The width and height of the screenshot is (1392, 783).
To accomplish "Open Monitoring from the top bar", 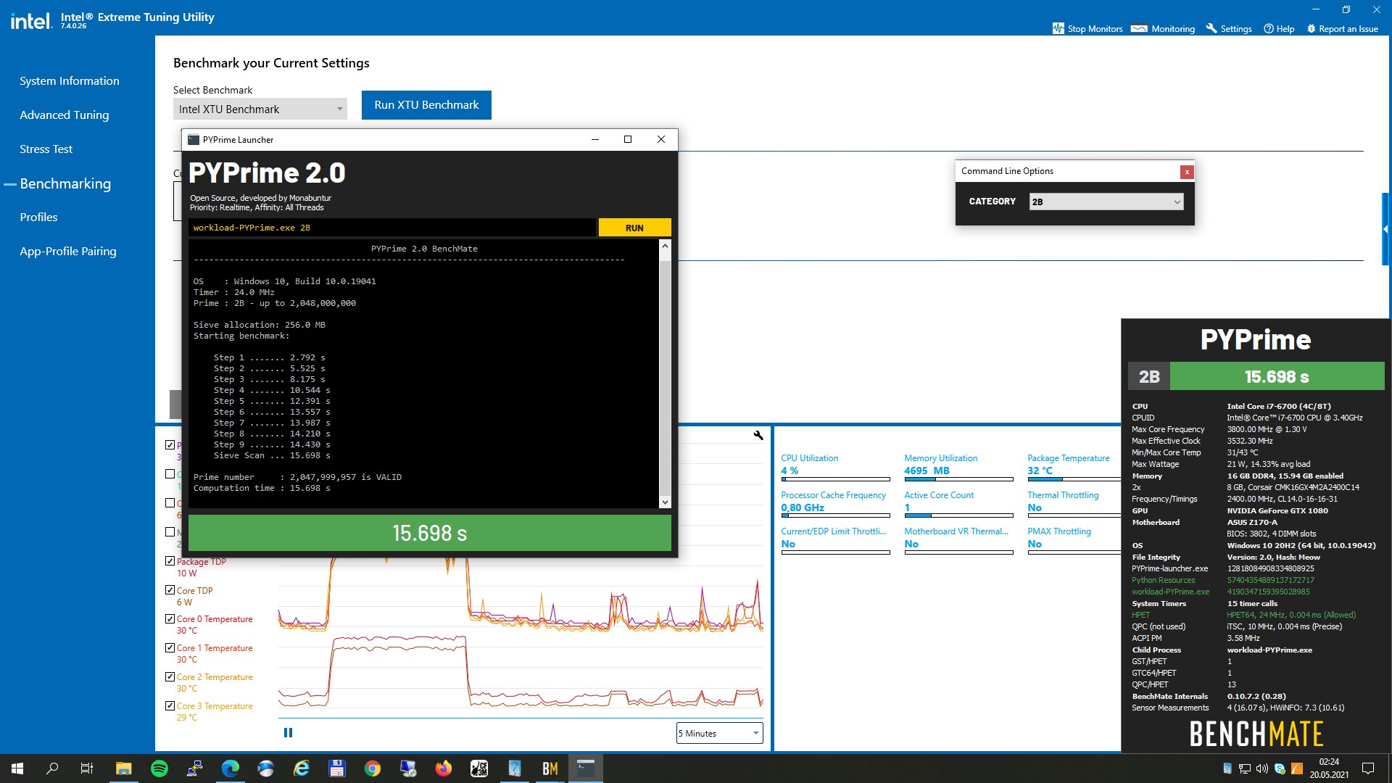I will tap(1163, 28).
